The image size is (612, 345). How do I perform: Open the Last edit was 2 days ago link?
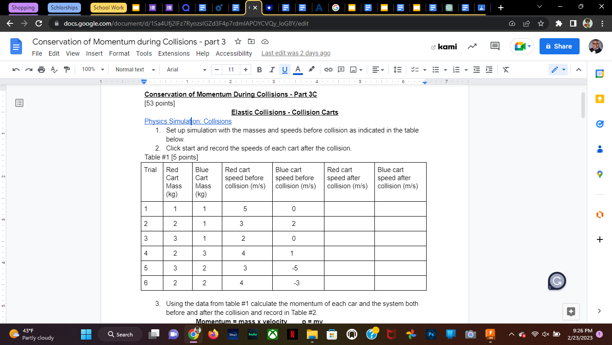pyautogui.click(x=296, y=53)
